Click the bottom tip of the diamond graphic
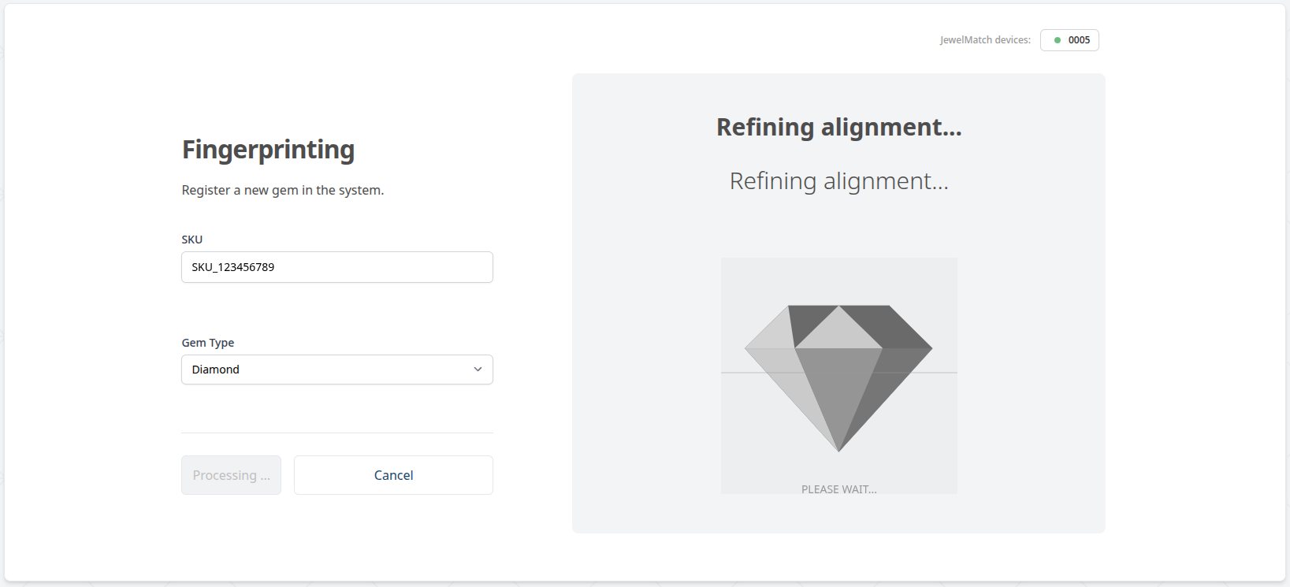 point(839,449)
